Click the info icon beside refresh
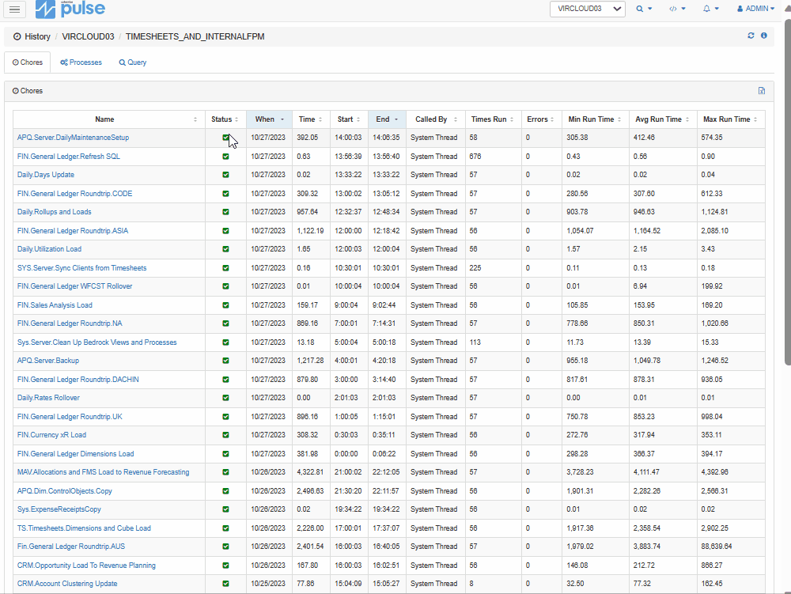Viewport: 791px width, 594px height. pyautogui.click(x=764, y=36)
